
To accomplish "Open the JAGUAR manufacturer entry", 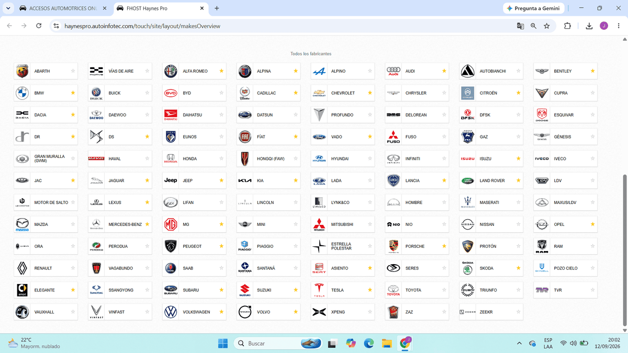I will (120, 181).
